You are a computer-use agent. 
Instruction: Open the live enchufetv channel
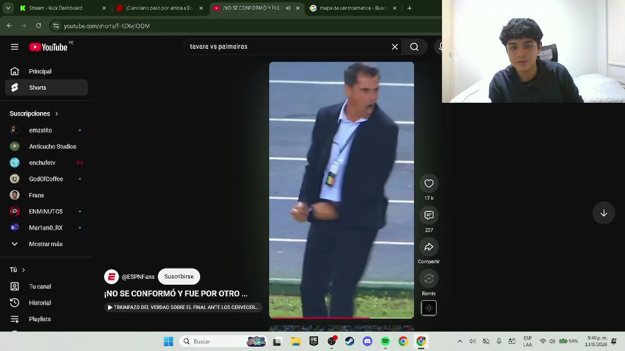[46, 163]
